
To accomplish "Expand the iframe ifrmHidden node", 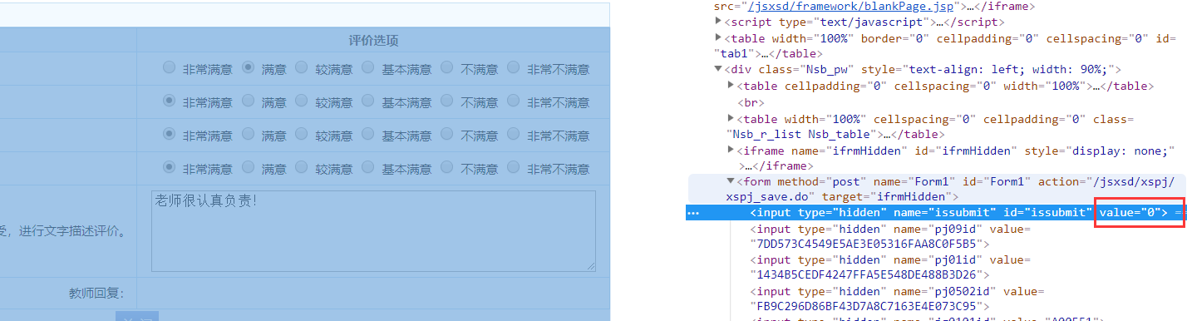I will tap(731, 151).
